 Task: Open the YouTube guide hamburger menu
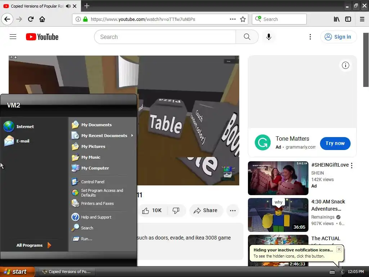(x=13, y=37)
